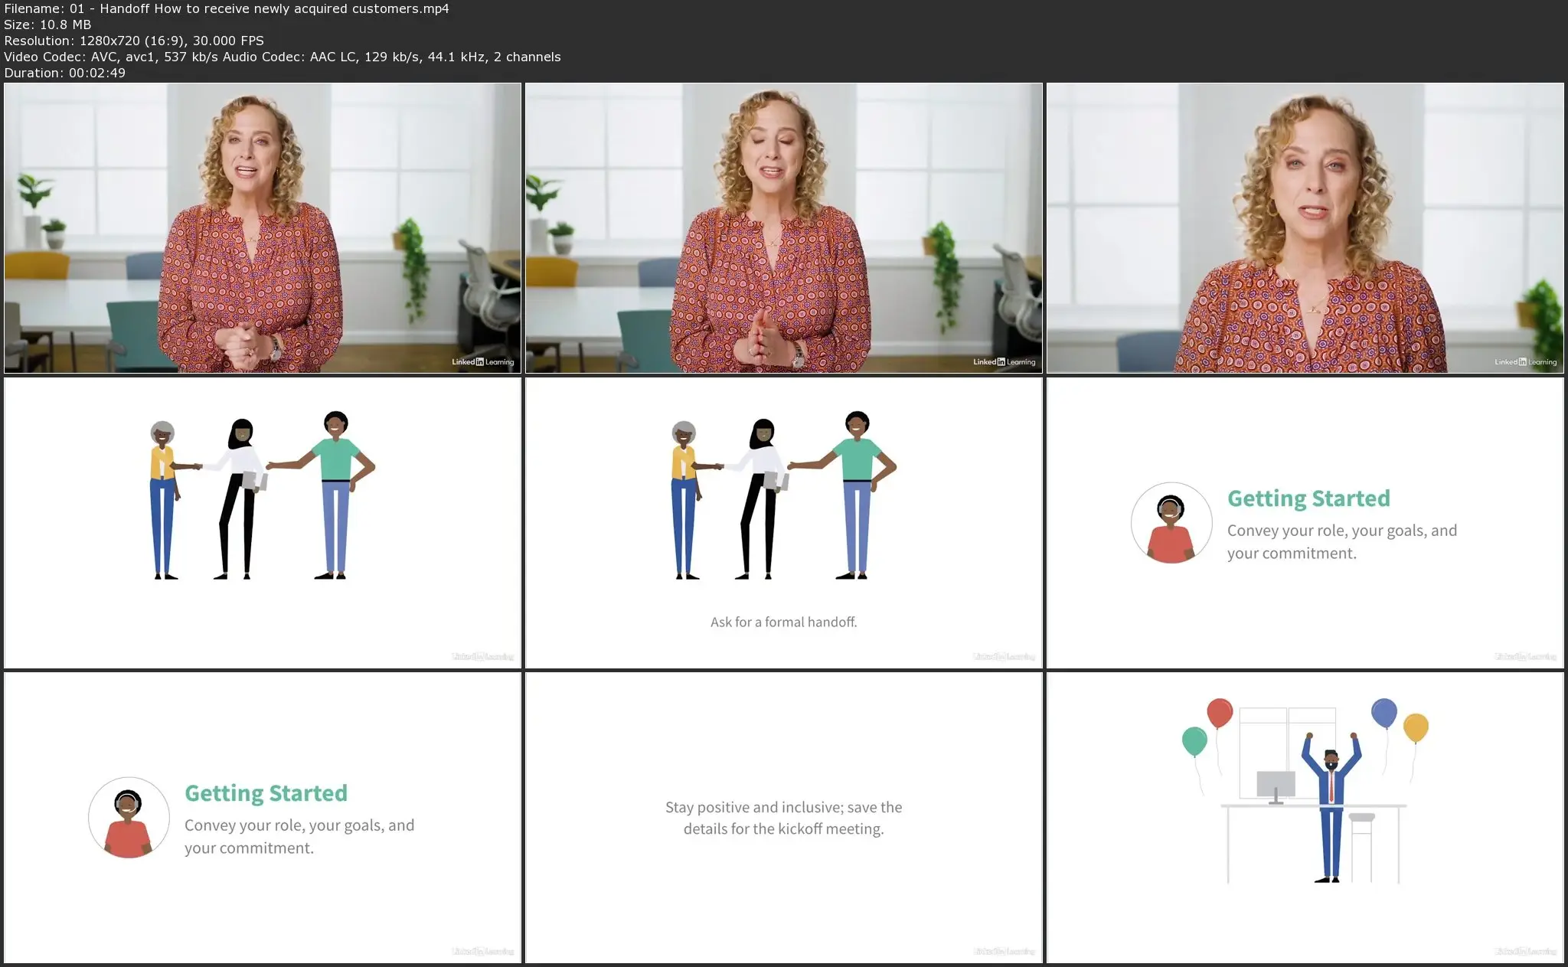Click the 'Duration: 00:02:49' line

[x=65, y=73]
